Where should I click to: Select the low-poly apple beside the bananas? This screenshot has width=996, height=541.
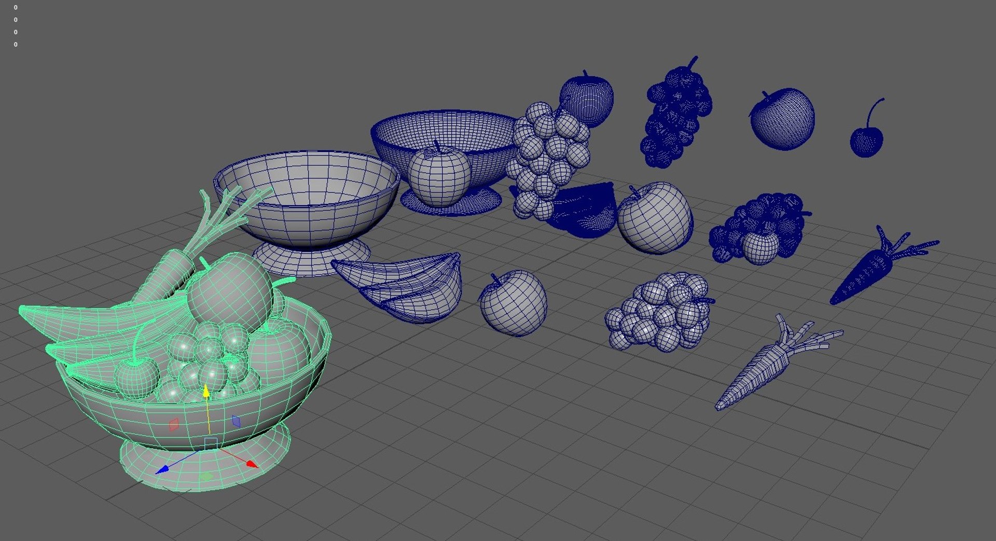coord(513,303)
